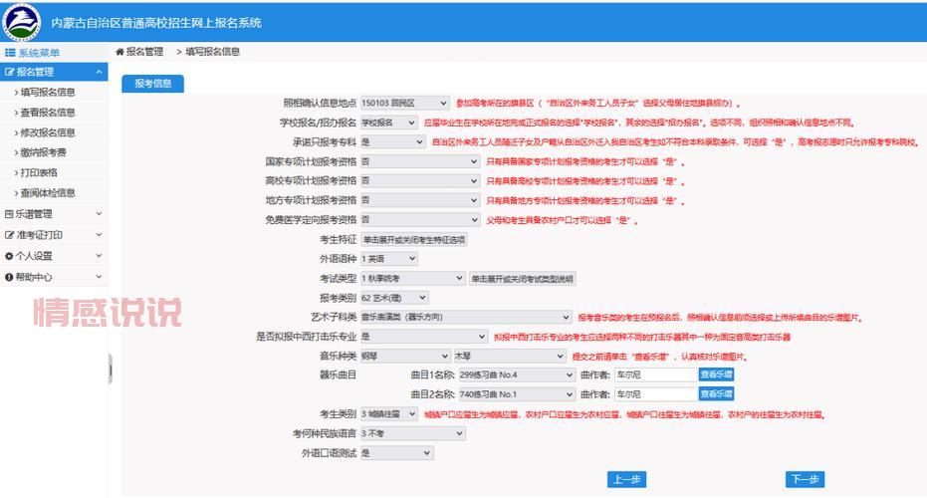Click 填写报名信息 breadcrumb text

pos(212,52)
